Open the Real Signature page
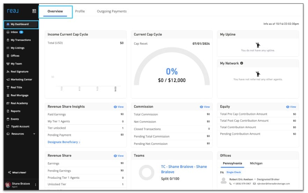This screenshot has width=308, height=193. (x=19, y=72)
